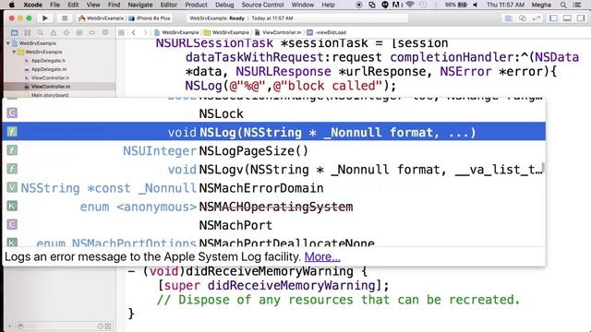Select ViewController.h in navigator

point(50,77)
